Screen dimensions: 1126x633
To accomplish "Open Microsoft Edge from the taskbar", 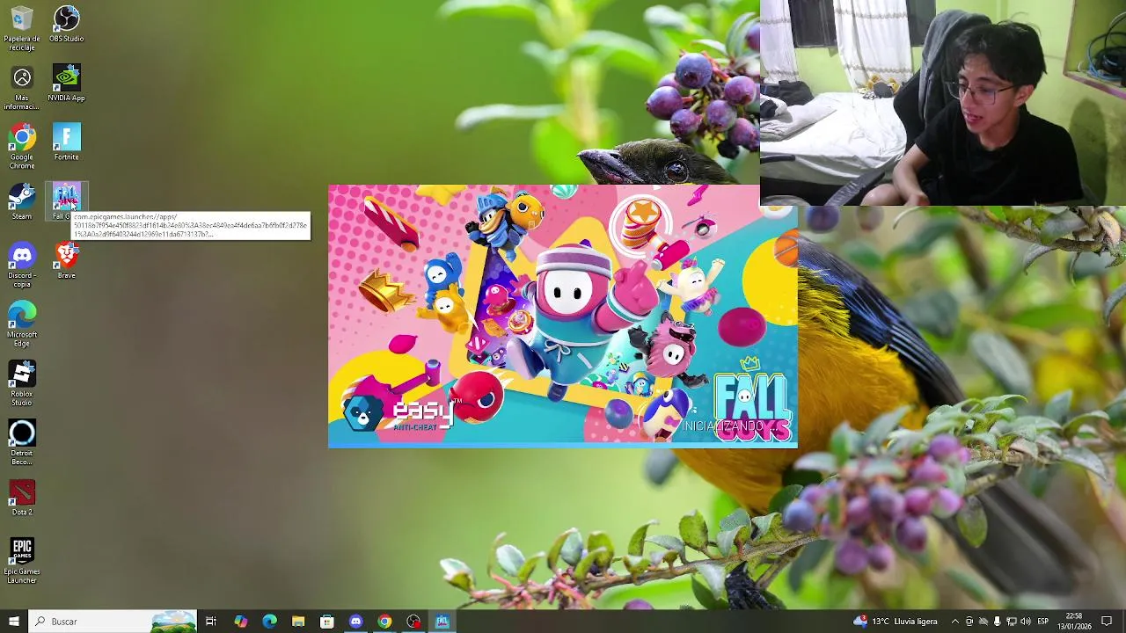I will (269, 622).
